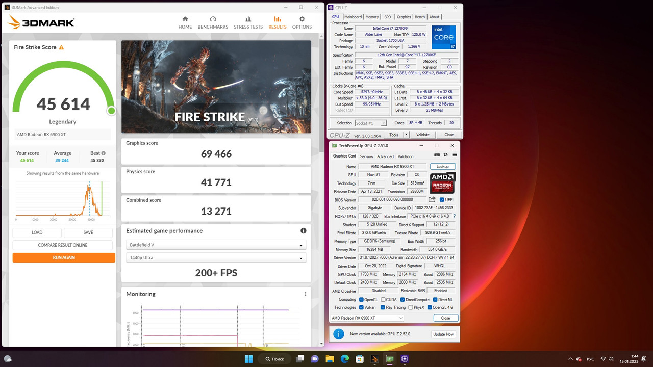The height and width of the screenshot is (367, 653).
Task: Click the Bus Interface question mark
Action: coord(455,216)
